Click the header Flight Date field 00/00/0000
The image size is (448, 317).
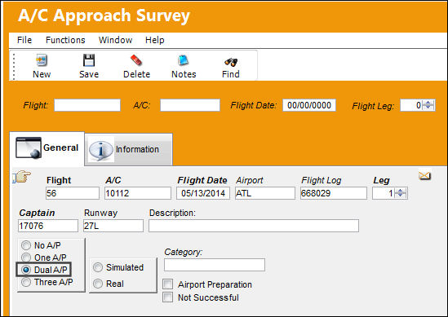(309, 105)
